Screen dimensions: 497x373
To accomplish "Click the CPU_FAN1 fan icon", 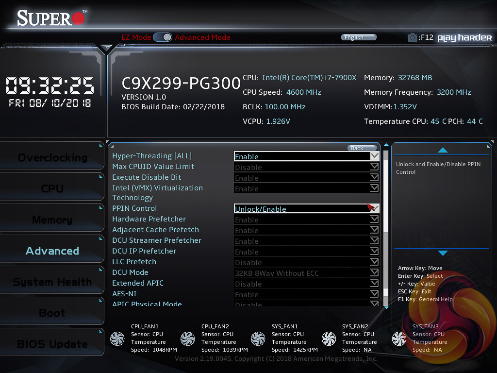I will [117, 339].
